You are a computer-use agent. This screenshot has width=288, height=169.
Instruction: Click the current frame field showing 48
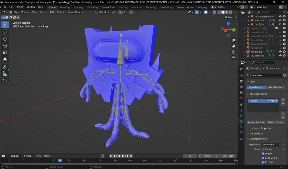[x=190, y=156]
